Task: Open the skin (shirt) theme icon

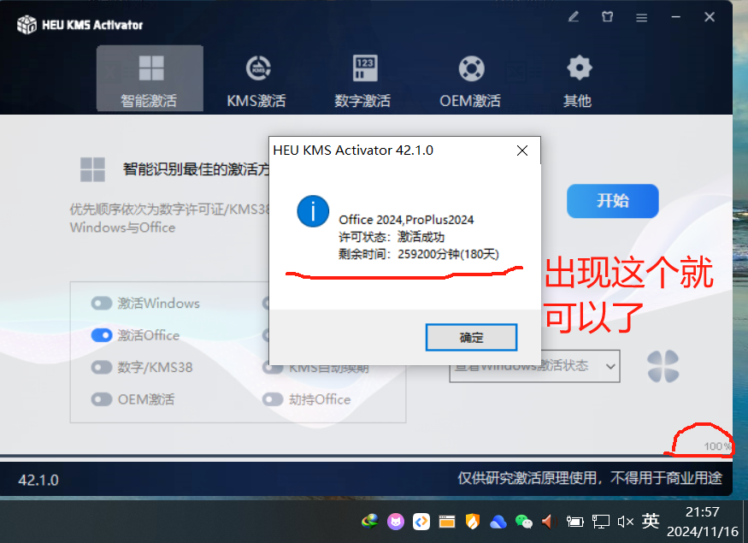Action: (607, 17)
